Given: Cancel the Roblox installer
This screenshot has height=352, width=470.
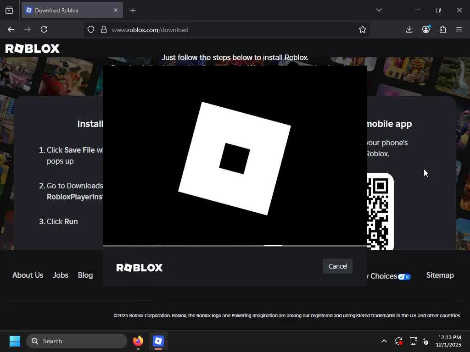Looking at the screenshot, I should click(x=337, y=266).
